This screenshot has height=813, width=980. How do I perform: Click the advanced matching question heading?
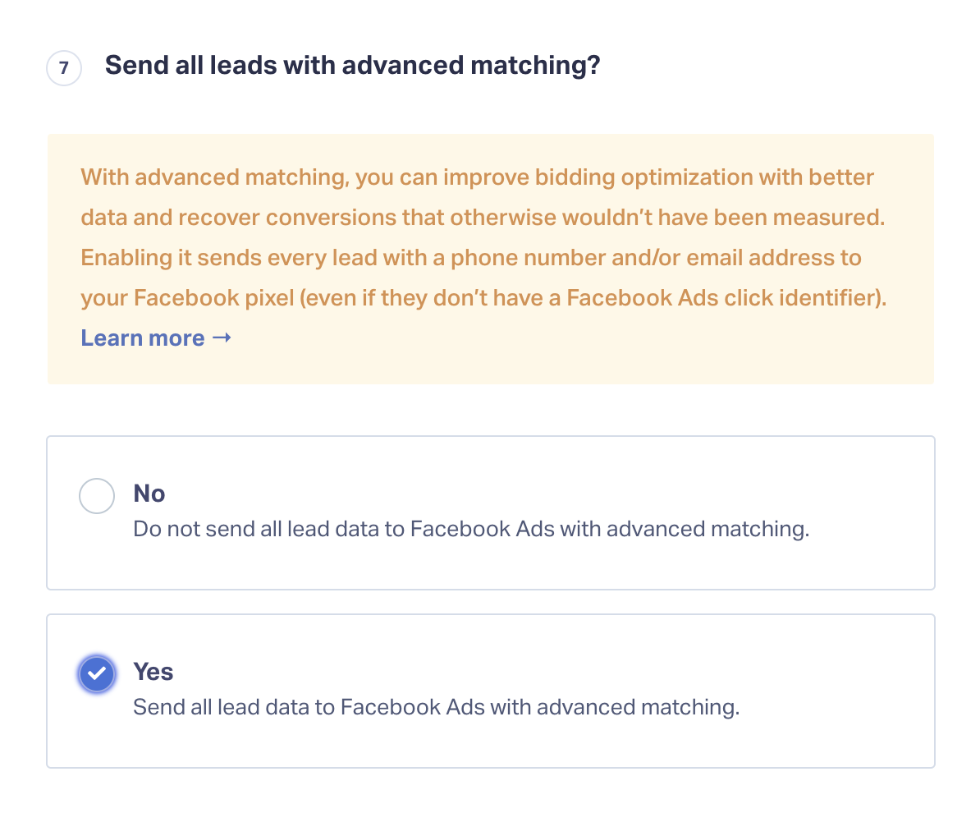click(x=353, y=65)
